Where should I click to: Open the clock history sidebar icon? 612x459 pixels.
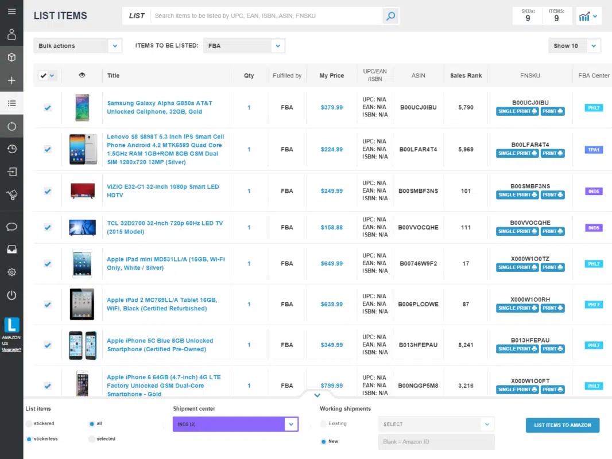click(x=11, y=149)
